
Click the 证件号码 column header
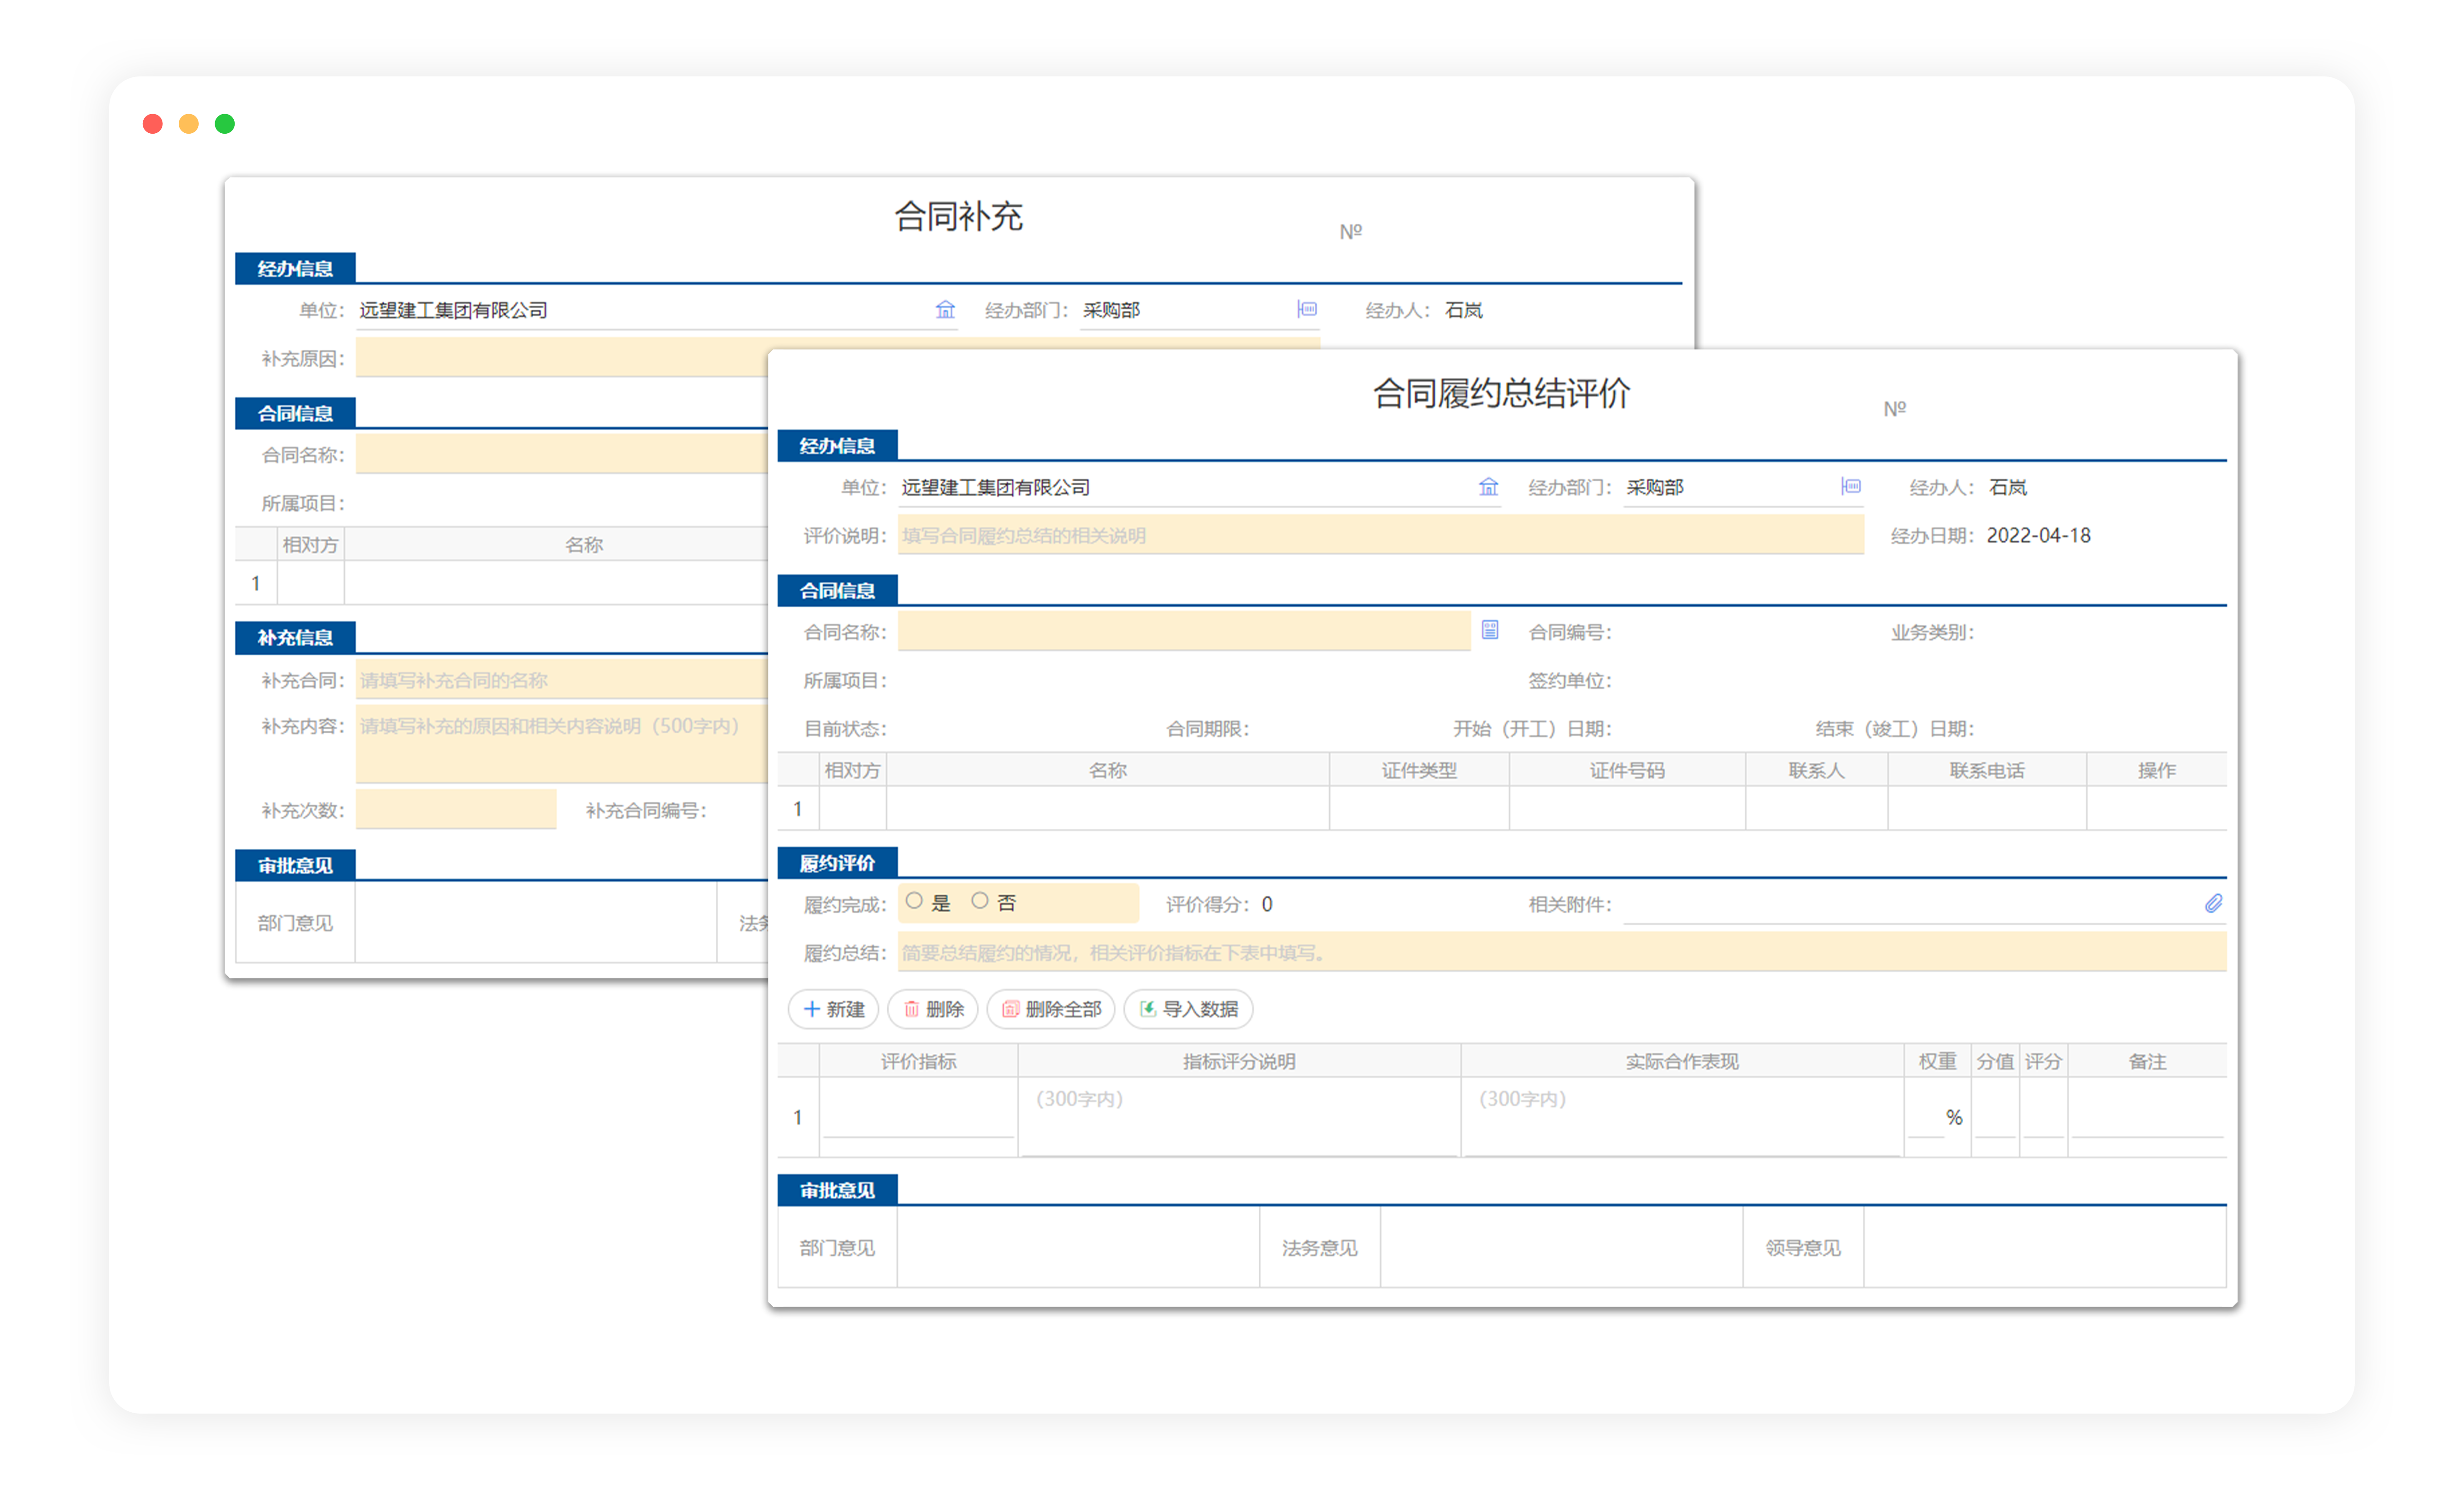coord(1627,770)
